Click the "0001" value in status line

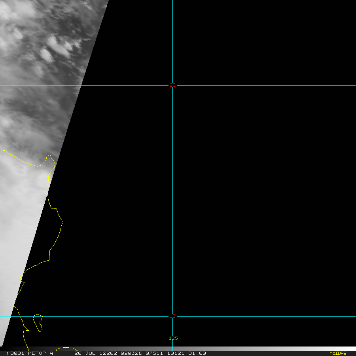17,353
